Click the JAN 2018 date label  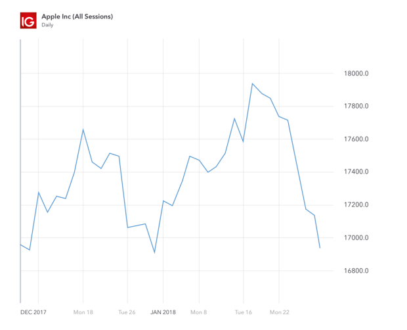coord(163,312)
